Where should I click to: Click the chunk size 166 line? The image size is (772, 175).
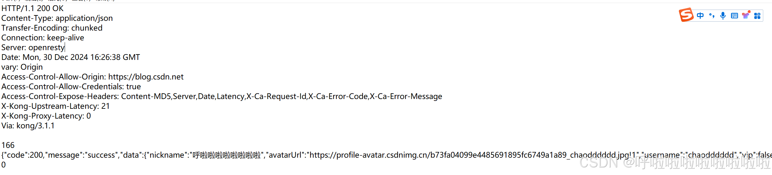tap(8, 145)
